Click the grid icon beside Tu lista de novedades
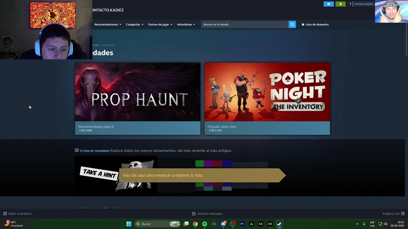The height and width of the screenshot is (229, 408). 76,150
